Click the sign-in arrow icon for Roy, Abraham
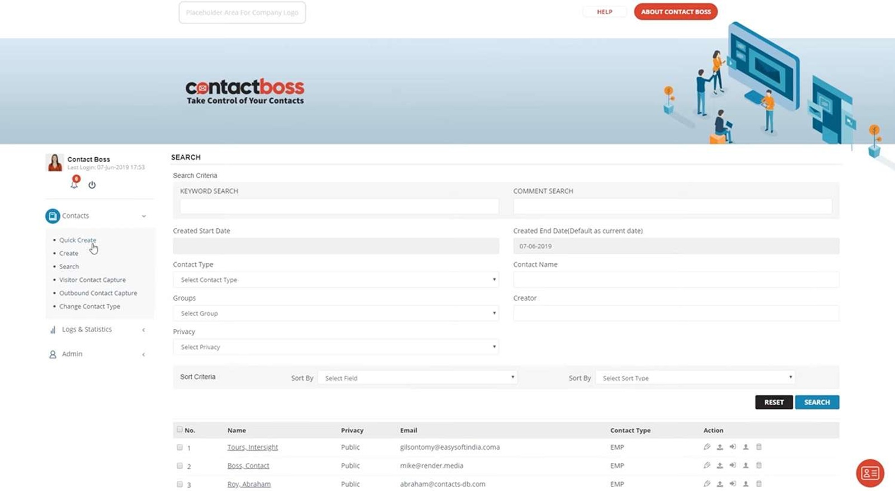Screen dimensions: 895x491 (x=733, y=484)
